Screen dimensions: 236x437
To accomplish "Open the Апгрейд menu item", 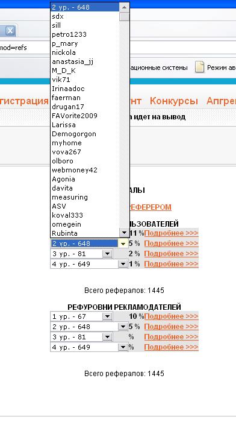I will [222, 101].
